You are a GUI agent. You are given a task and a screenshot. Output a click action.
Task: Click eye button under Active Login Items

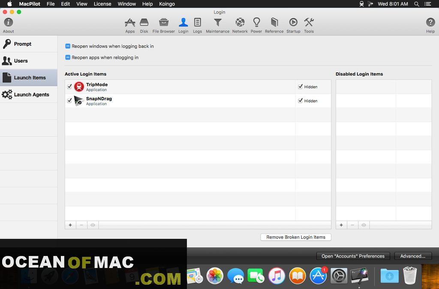point(93,225)
